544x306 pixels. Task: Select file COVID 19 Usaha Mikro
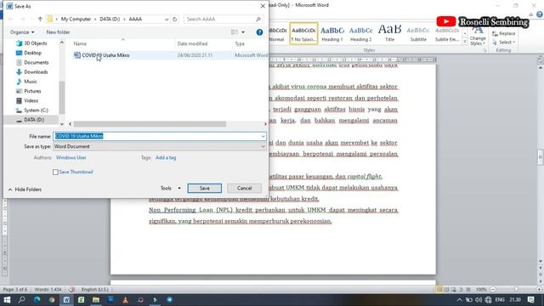[x=105, y=55]
